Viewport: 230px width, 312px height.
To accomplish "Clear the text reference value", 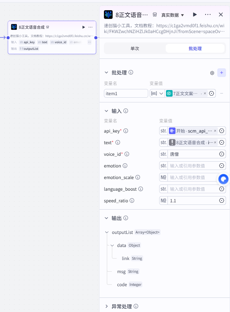I will [x=215, y=142].
